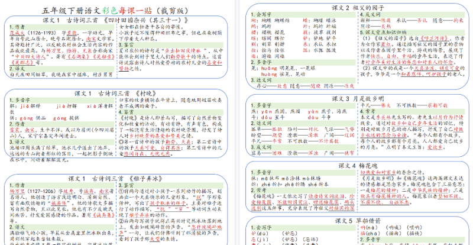Viewport: 473px width, 245px height.
Task: Click '5.课文重点知识归纳' section label
Action: (x=383, y=33)
